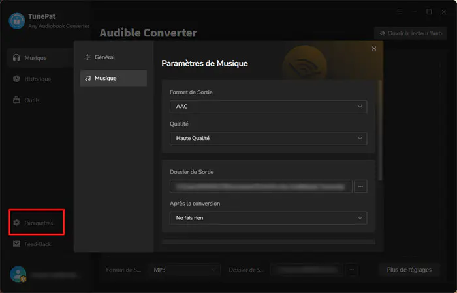Click the headphones icon beside Musique
Viewport: 457px width, 293px height.
pos(16,57)
